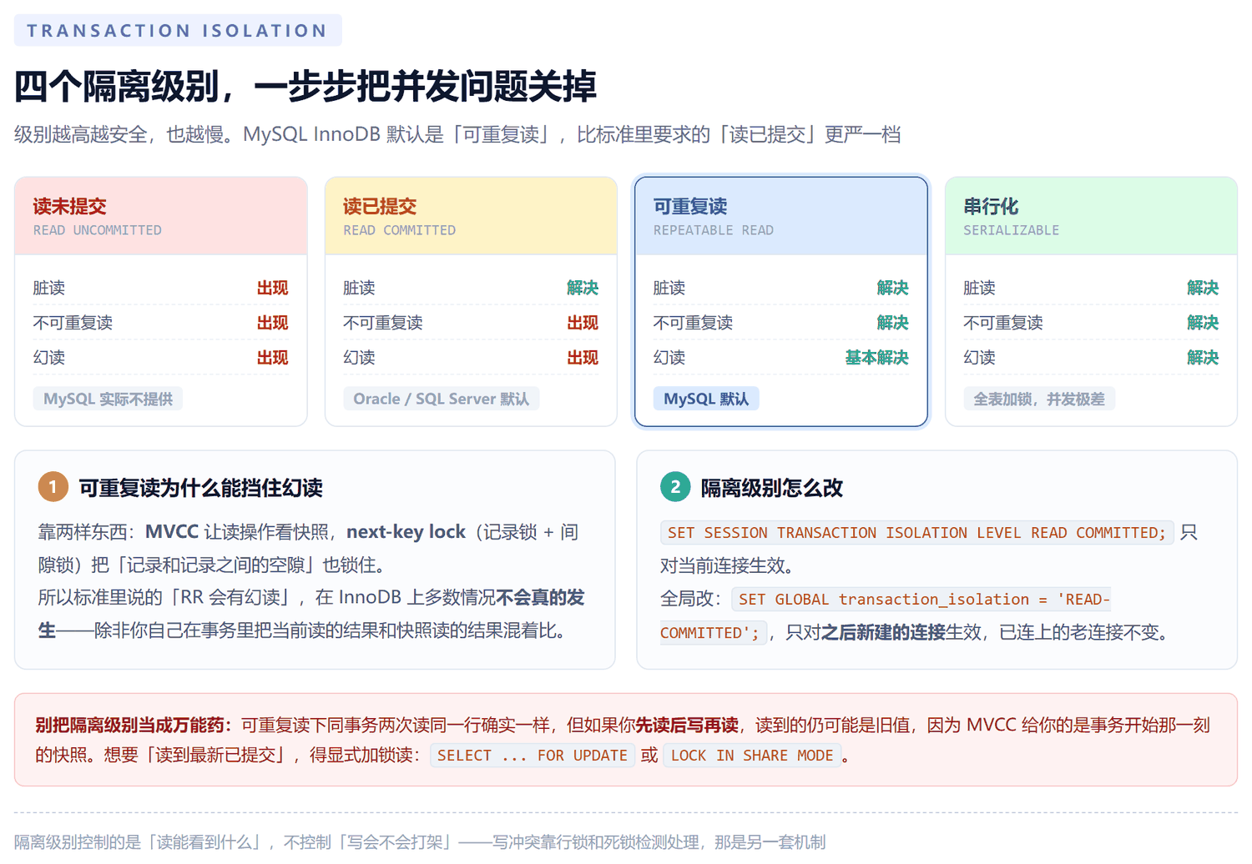The height and width of the screenshot is (864, 1252).
Task: Click the "SET SESSION TRANSACTION ISOLATION LEVEL" code snippet
Action: click(917, 533)
